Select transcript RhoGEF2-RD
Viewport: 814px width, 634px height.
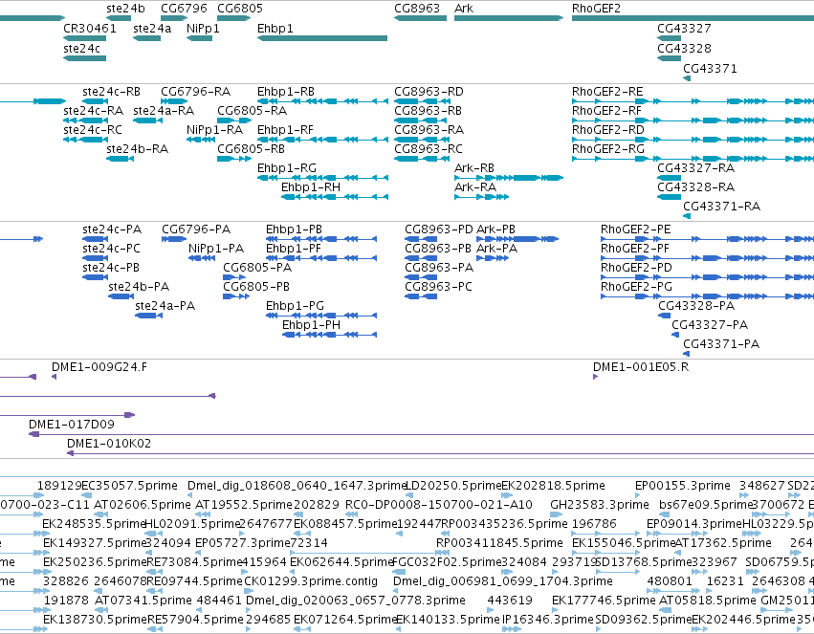coord(608,130)
